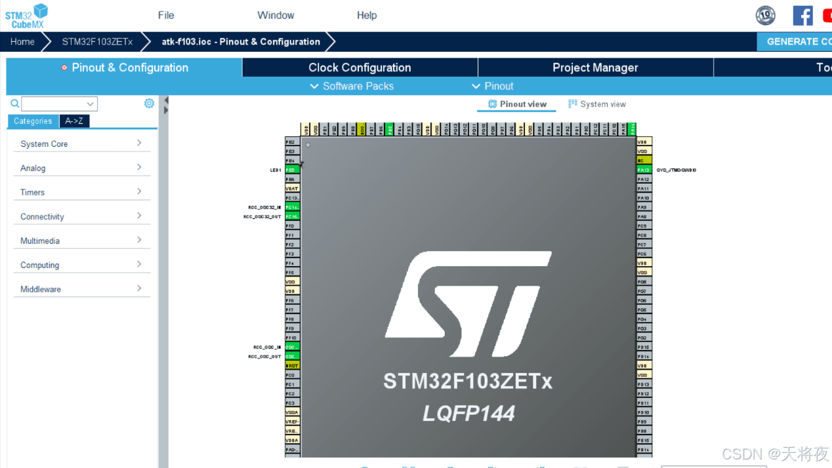Open the Pinout dropdown menu
The width and height of the screenshot is (832, 468).
coord(493,86)
